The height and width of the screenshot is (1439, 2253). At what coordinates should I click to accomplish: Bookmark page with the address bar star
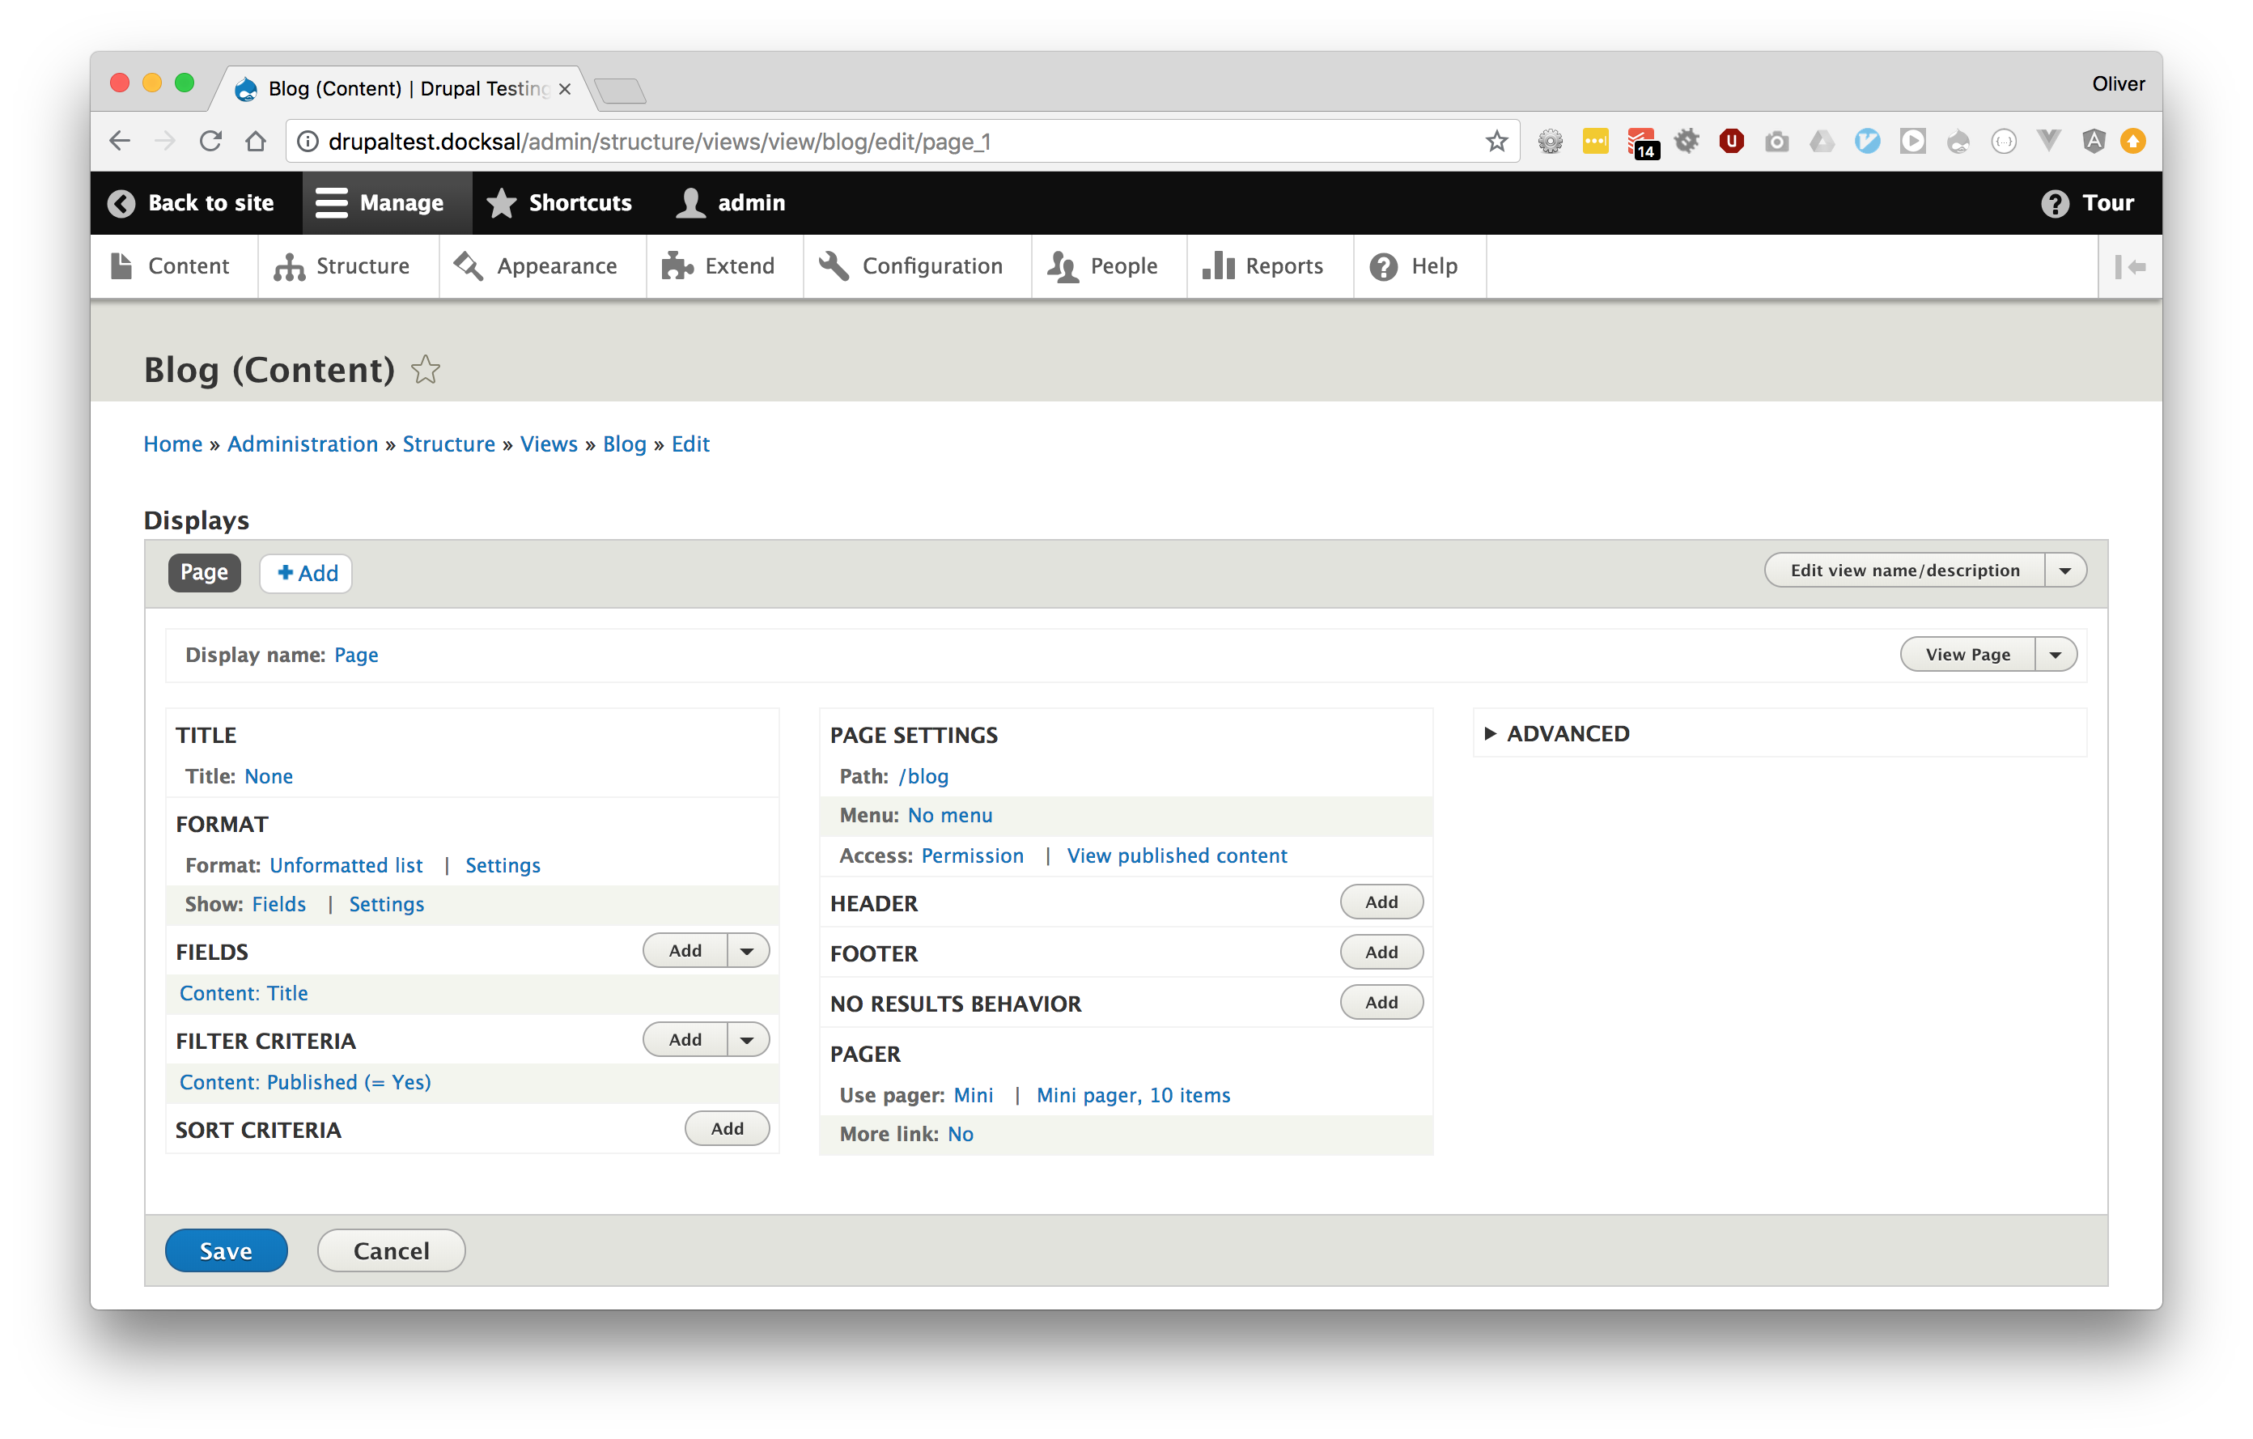point(1496,142)
